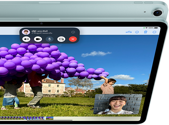Viewport: 169px width, 125px height.
Task: Select the highlighted current thumbnail in filmstrip
Action: pyautogui.click(x=50, y=118)
